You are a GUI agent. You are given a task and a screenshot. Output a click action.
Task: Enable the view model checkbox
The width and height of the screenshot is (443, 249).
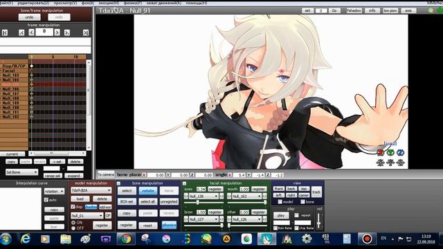click(x=280, y=202)
